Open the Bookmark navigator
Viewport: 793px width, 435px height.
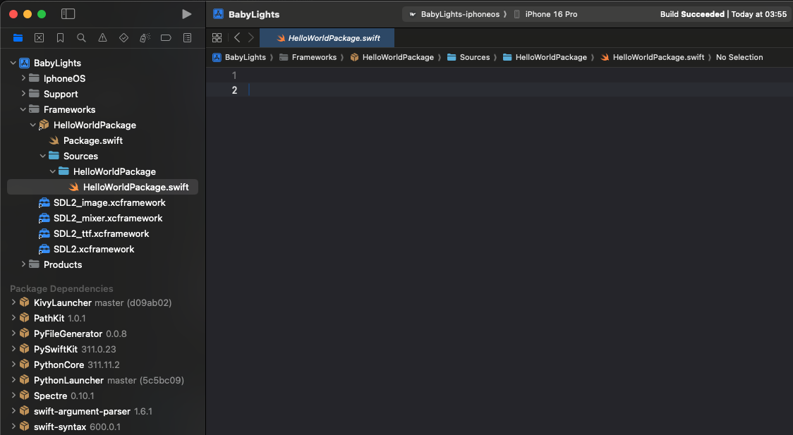(x=60, y=38)
